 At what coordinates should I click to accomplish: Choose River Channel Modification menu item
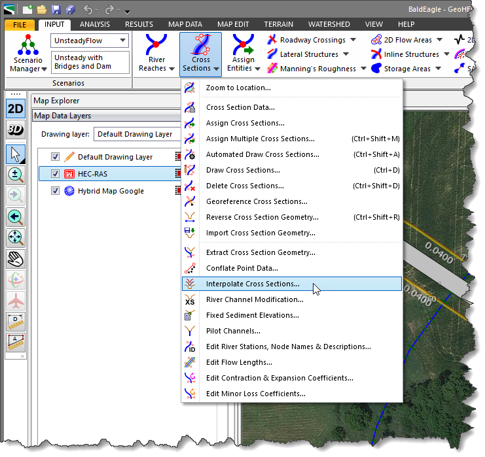(292, 299)
